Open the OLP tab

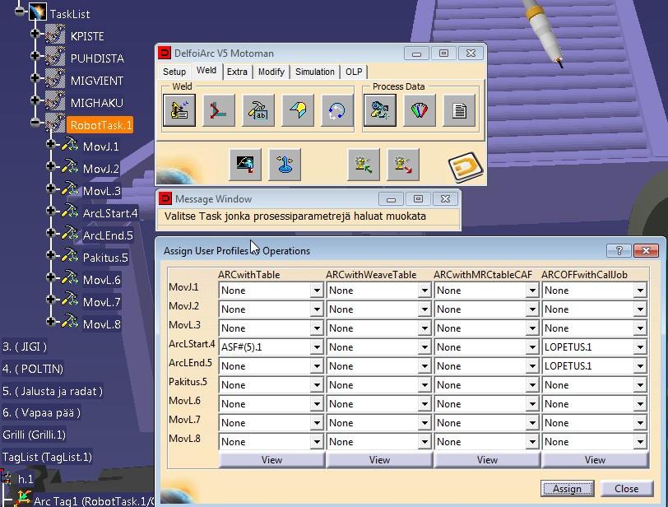point(354,72)
